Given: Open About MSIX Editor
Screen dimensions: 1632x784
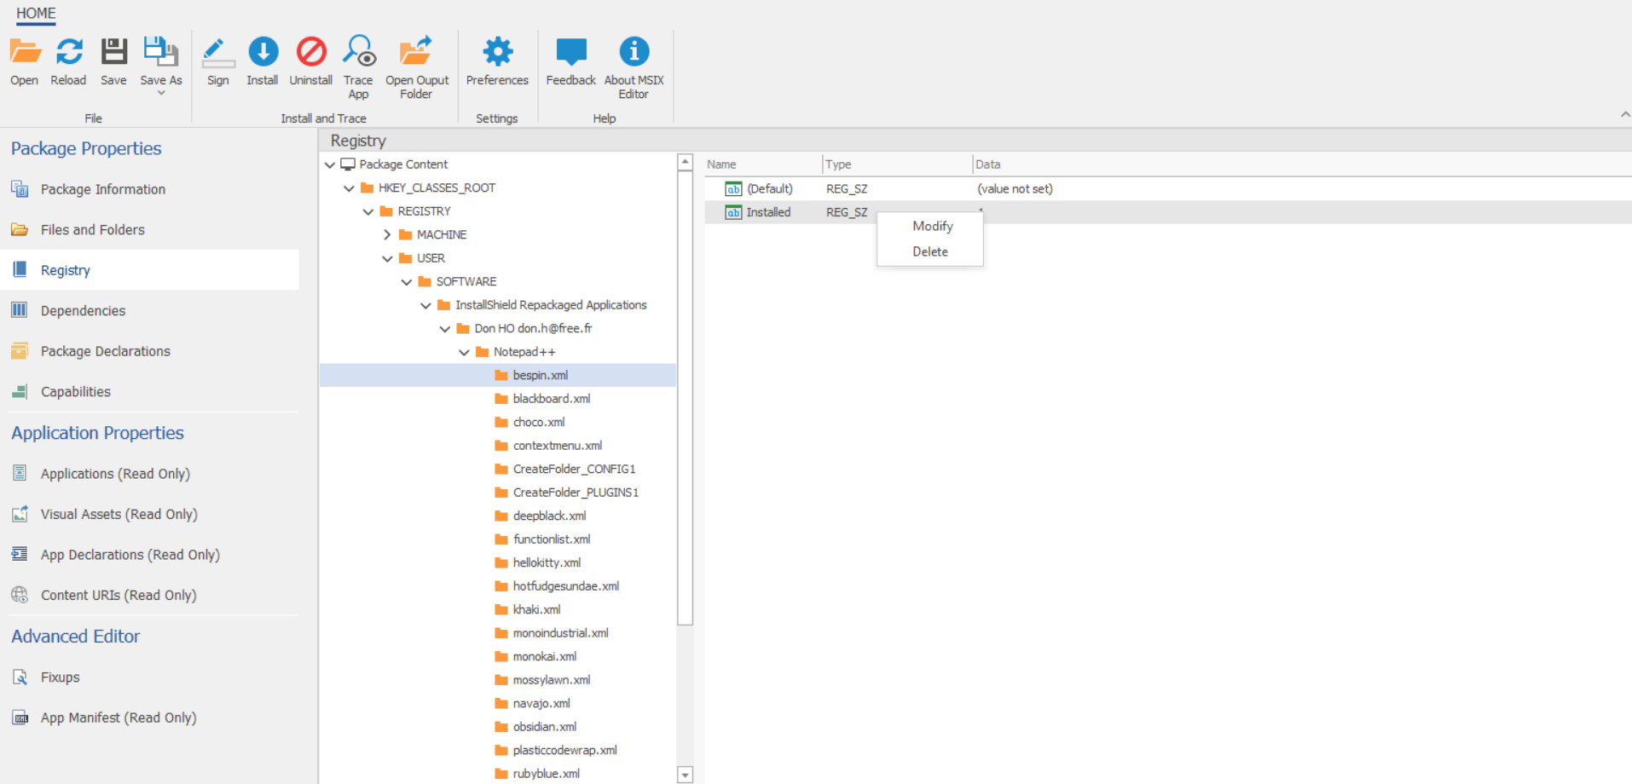Looking at the screenshot, I should click(x=634, y=52).
